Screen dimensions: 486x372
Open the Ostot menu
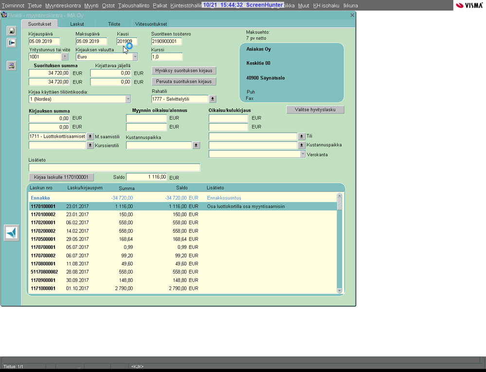click(108, 5)
